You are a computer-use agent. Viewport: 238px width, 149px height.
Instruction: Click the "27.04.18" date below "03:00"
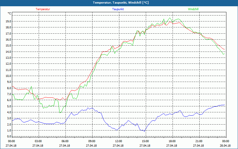point(38,145)
